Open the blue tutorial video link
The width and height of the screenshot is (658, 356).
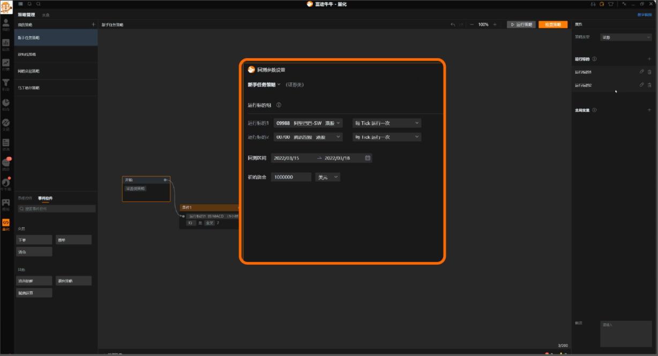pyautogui.click(x=645, y=14)
